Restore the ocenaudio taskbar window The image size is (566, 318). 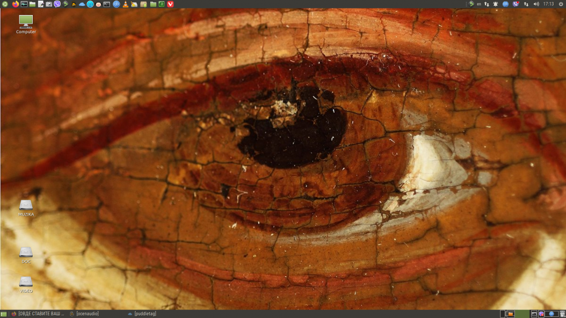tap(84, 314)
